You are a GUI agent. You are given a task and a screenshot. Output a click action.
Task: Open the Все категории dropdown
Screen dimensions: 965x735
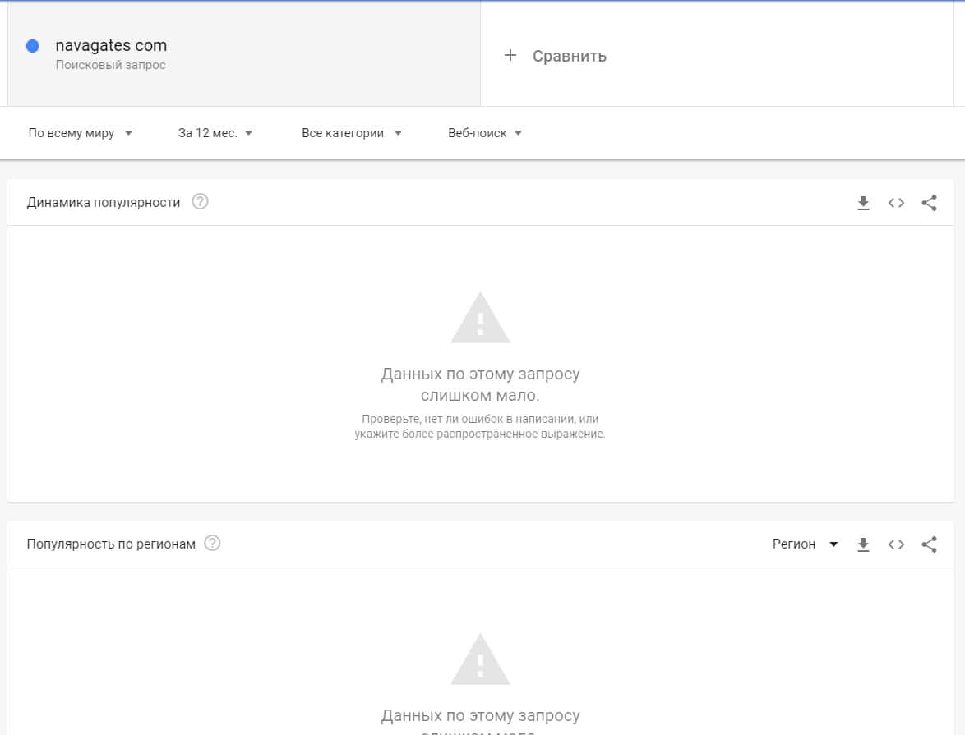click(352, 133)
